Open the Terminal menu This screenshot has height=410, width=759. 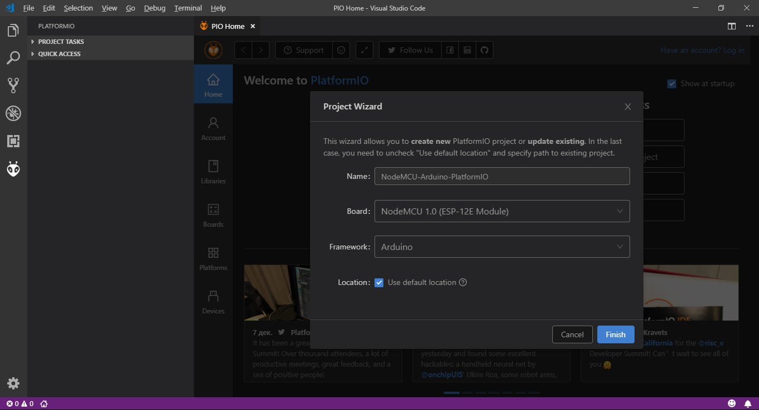(x=188, y=8)
